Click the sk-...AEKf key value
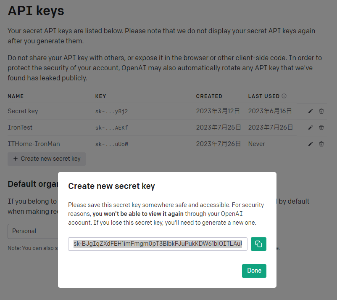 click(111, 127)
